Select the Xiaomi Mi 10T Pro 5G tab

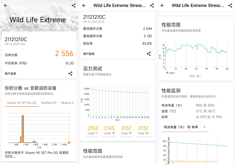pos(22,103)
